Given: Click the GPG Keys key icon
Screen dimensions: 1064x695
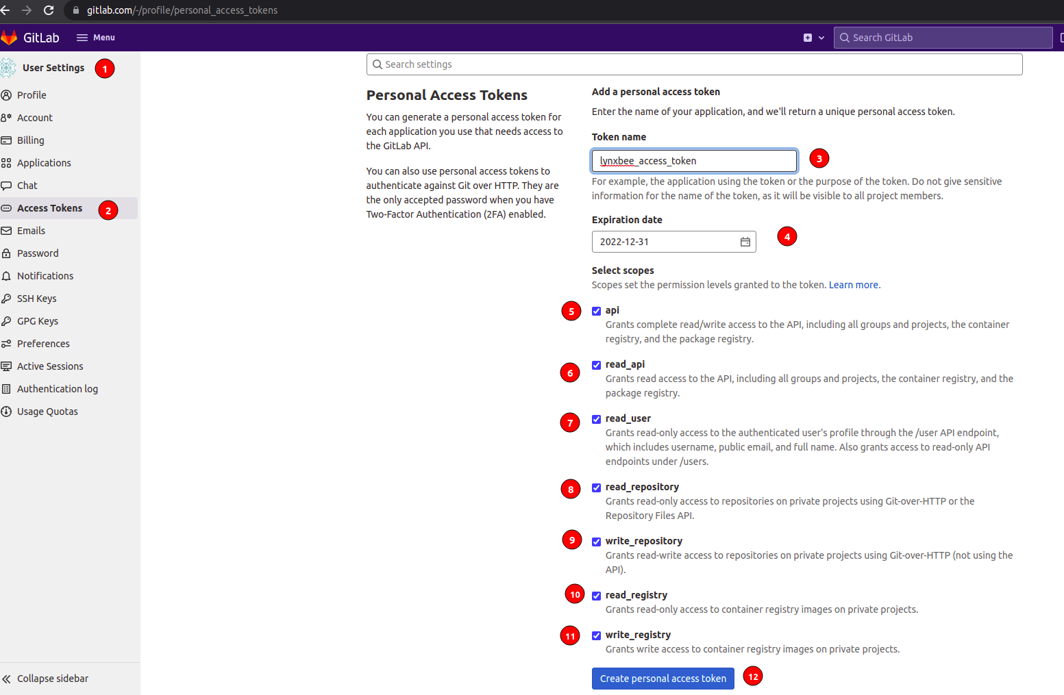Looking at the screenshot, I should (6, 321).
